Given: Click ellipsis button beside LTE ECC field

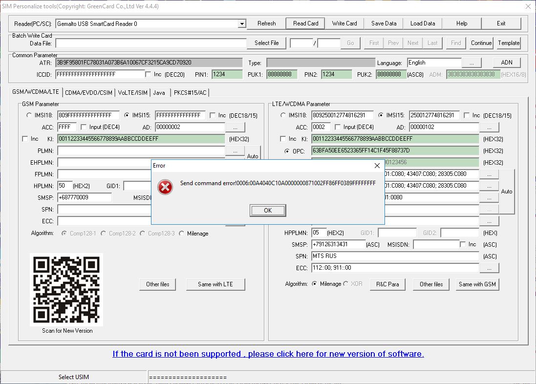Looking at the screenshot, I should click(489, 268).
